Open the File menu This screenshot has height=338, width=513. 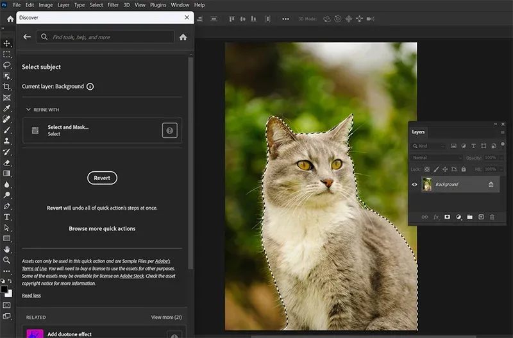point(17,5)
